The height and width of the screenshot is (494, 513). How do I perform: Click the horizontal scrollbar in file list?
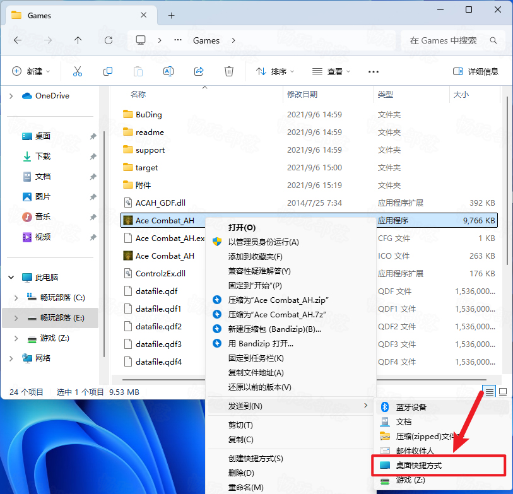163,380
